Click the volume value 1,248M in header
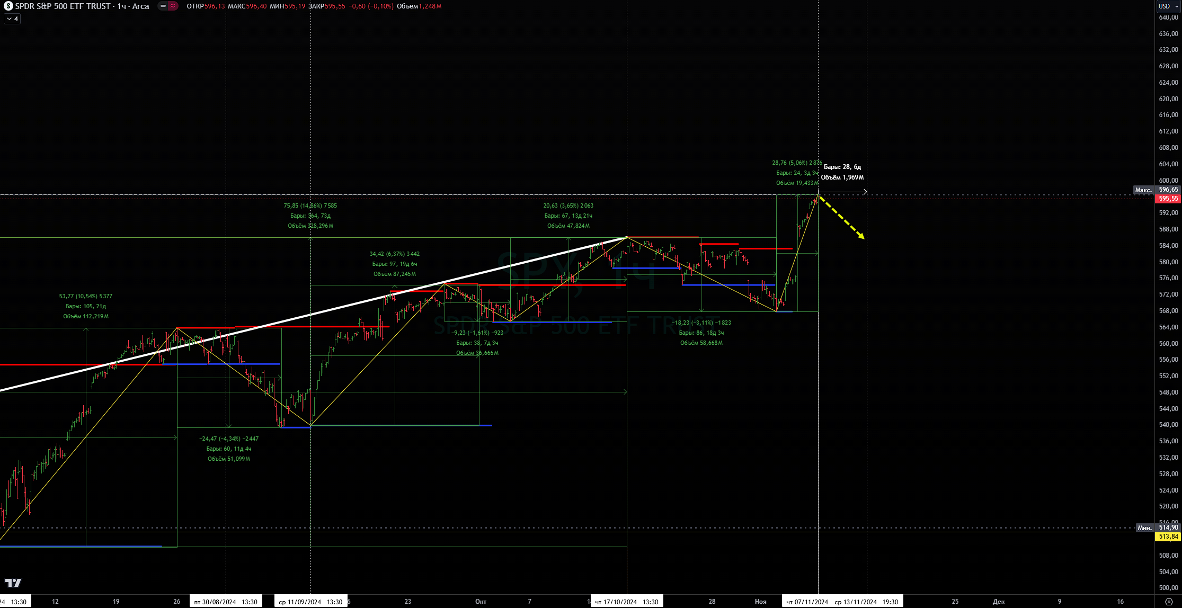Viewport: 1182px width, 608px height. click(430, 6)
